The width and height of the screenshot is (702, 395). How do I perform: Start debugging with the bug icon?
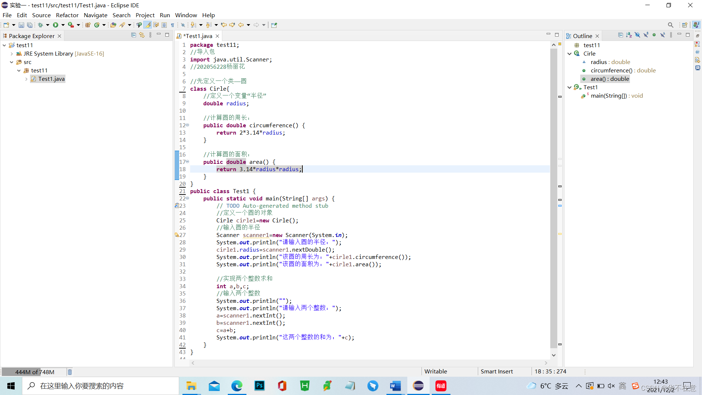[40, 25]
